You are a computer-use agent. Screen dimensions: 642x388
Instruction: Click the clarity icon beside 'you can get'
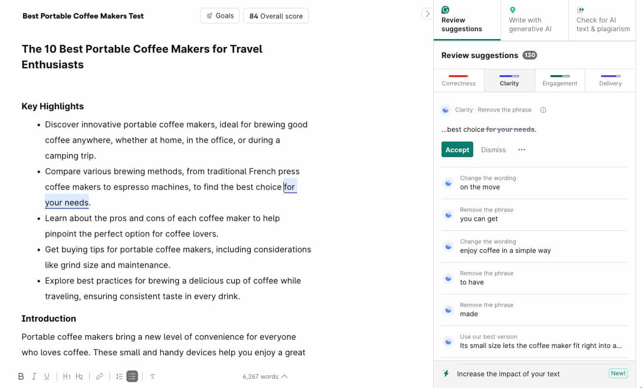coord(448,215)
